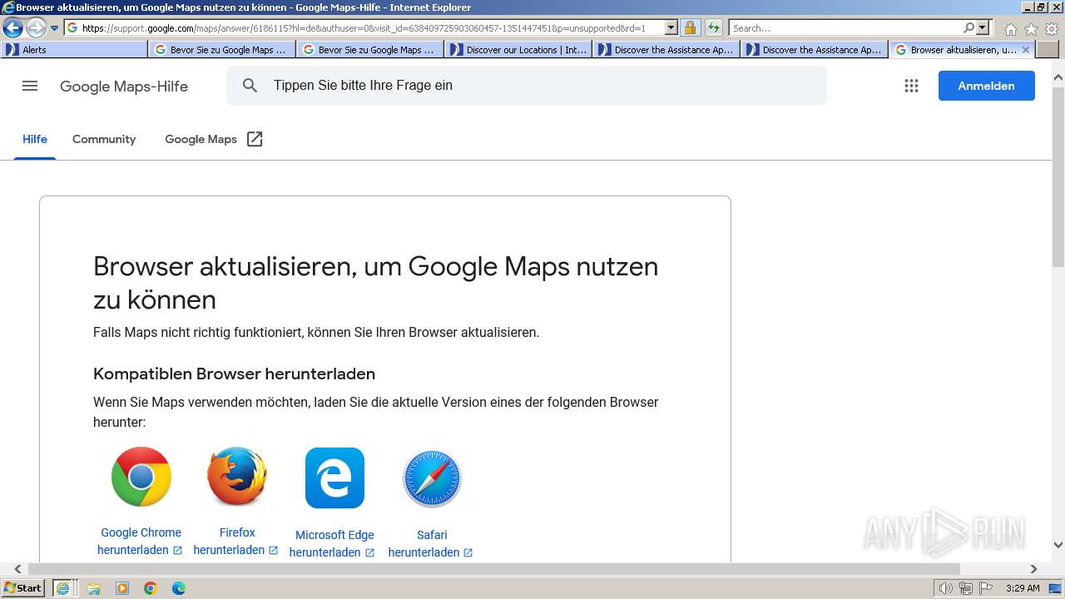Go back with the browser Back arrow
The width and height of the screenshot is (1065, 599).
point(12,27)
